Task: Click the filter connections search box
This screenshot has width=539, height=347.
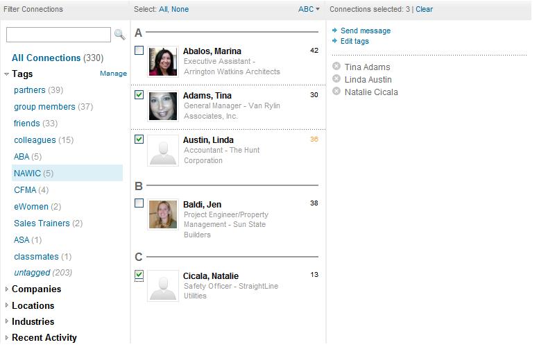Action: (58, 35)
